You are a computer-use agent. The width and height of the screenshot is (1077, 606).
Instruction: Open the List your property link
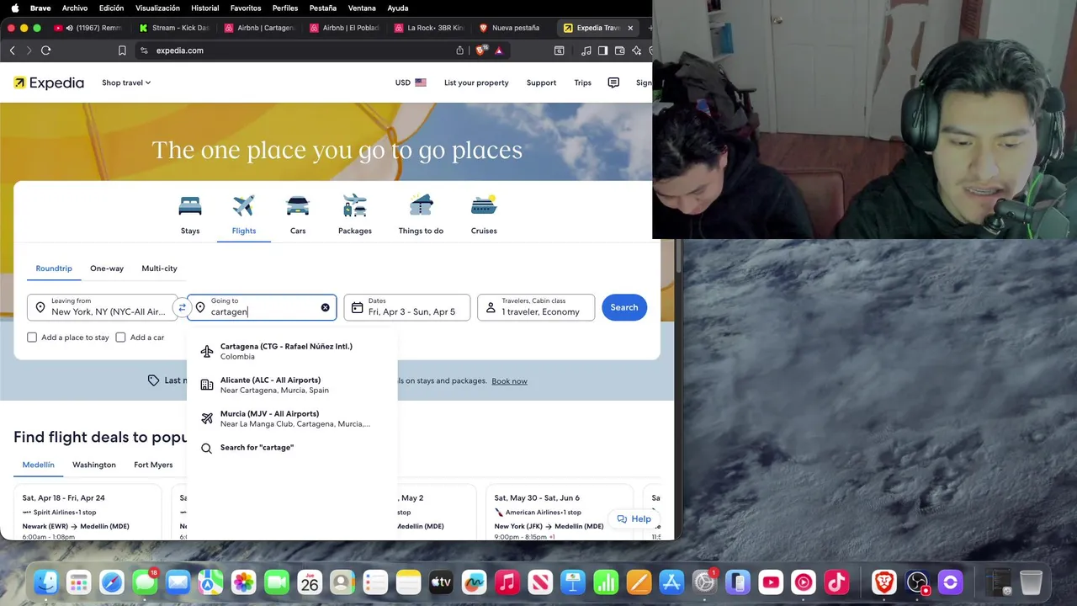[x=476, y=82]
